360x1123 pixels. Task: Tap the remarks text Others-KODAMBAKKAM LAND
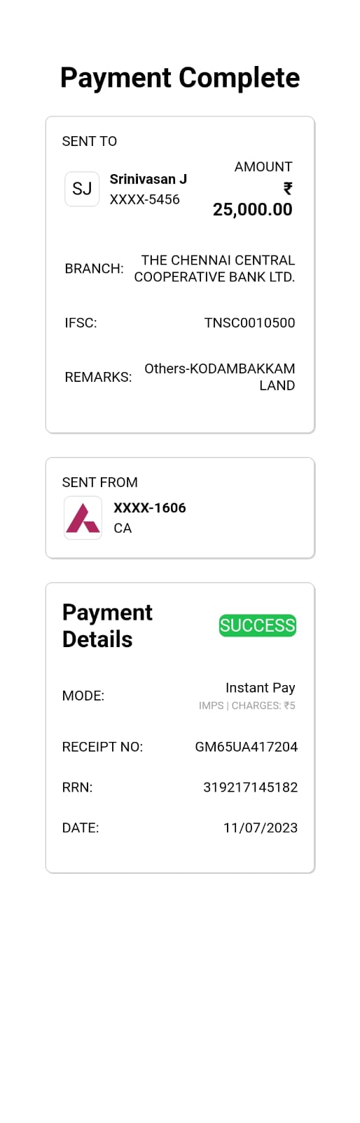pyautogui.click(x=219, y=377)
